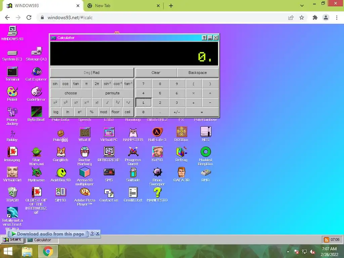Open the CodeMirror desktop icon
Viewport: 344px width, 258px height.
(36, 94)
